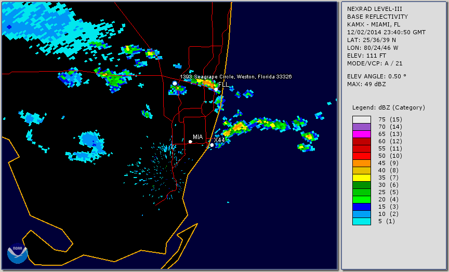The height and width of the screenshot is (272, 449).
Task: Select the 70 dBZ purple legend swatch
Action: [362, 127]
